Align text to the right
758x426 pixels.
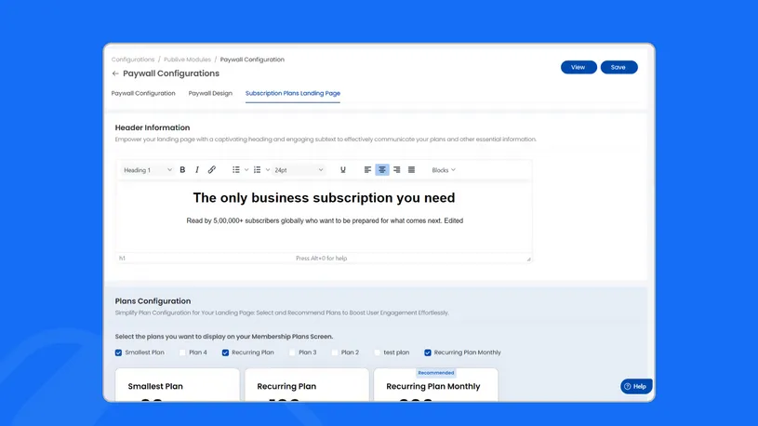(396, 170)
